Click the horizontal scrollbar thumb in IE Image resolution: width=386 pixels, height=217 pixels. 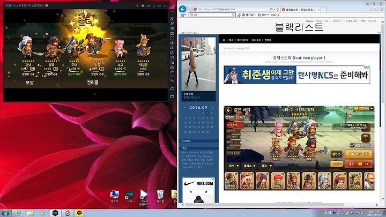click(264, 205)
